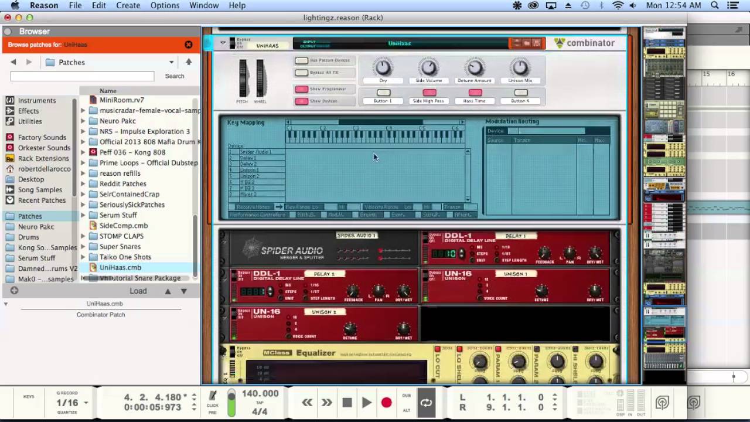Screen dimensions: 750x422
Task: Open the Window menu
Action: coord(204,5)
